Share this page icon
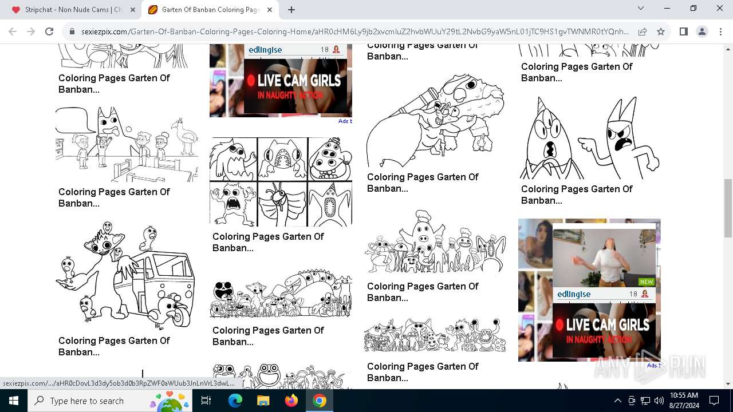This screenshot has width=733, height=412. [643, 31]
